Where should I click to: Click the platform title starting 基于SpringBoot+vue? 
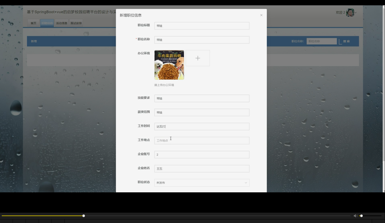[x=72, y=12]
